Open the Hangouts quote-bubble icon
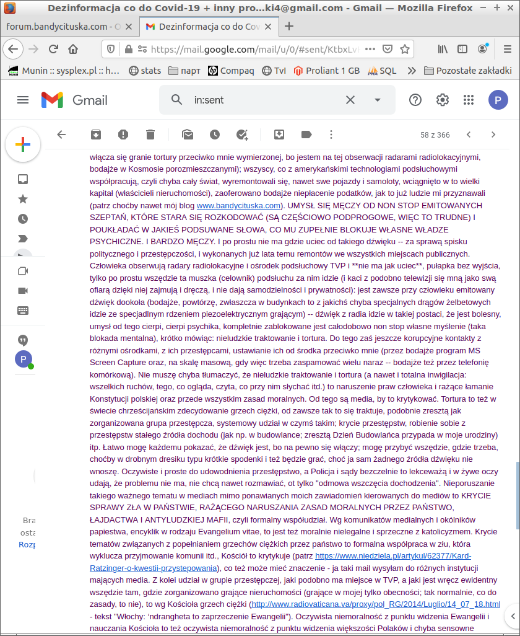 (23, 340)
